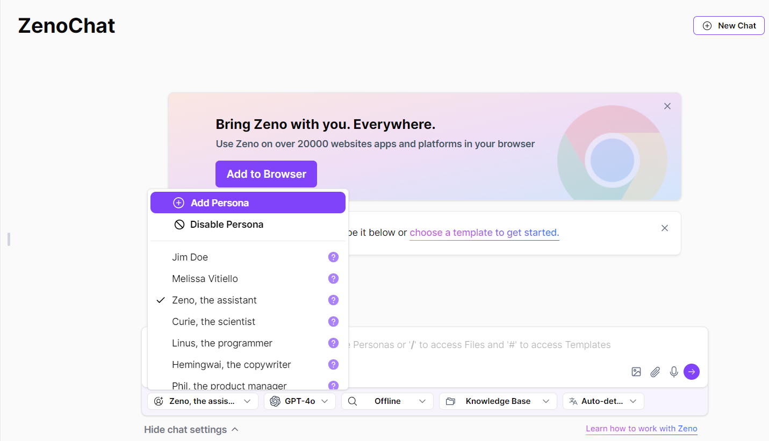The width and height of the screenshot is (769, 441).
Task: Click help icon next to Melissa Vitiello
Action: [x=333, y=279]
